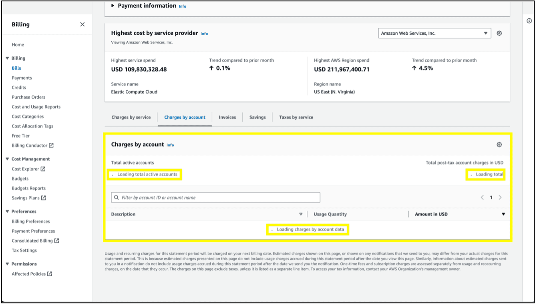This screenshot has height=305, width=537.
Task: Click Loading total active accounts text
Action: pyautogui.click(x=147, y=174)
